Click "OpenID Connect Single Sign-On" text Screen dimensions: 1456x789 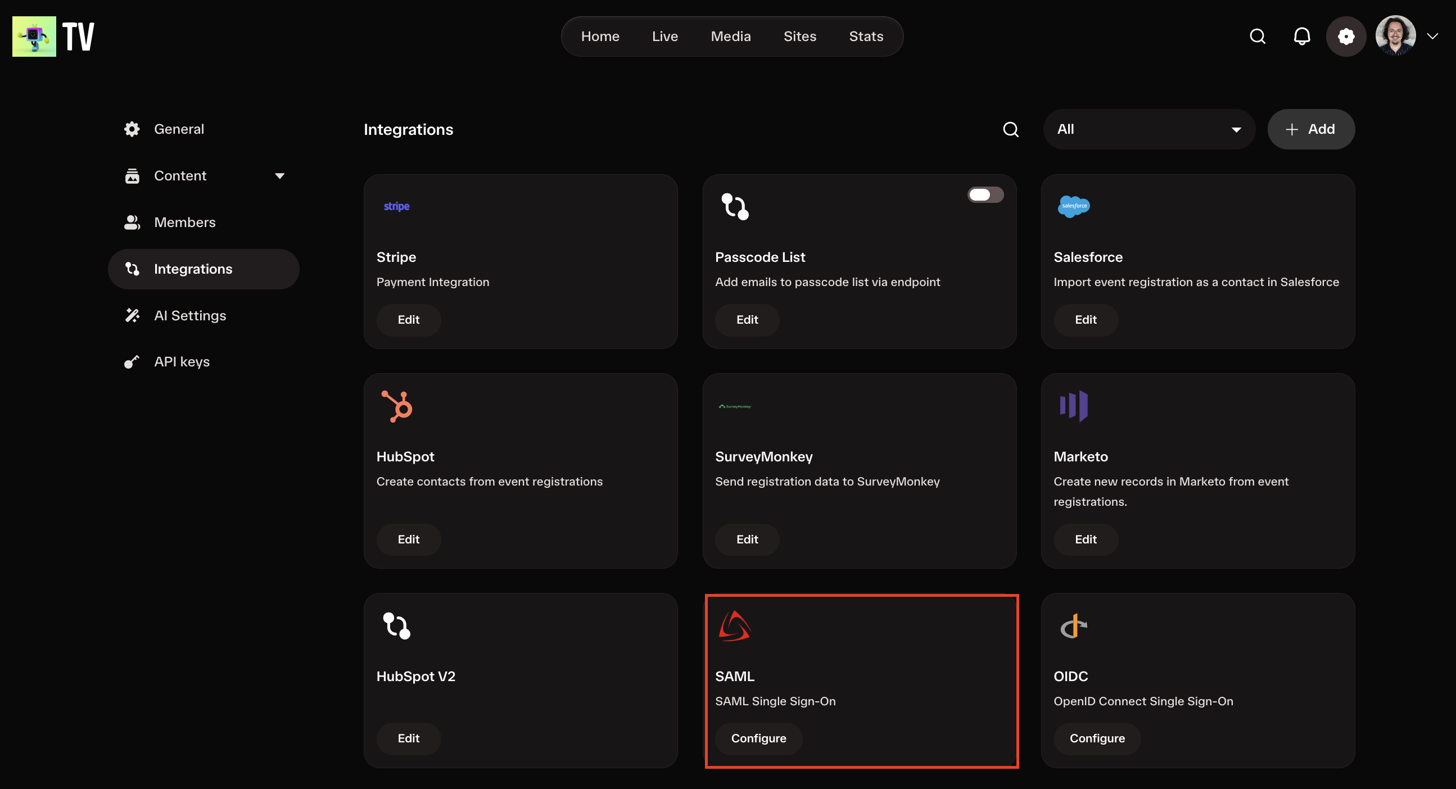1143,701
